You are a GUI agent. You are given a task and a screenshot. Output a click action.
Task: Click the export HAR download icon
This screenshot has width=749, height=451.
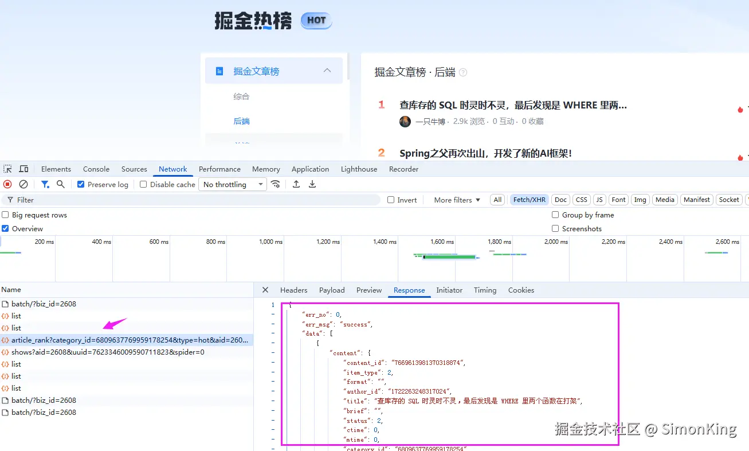(312, 184)
